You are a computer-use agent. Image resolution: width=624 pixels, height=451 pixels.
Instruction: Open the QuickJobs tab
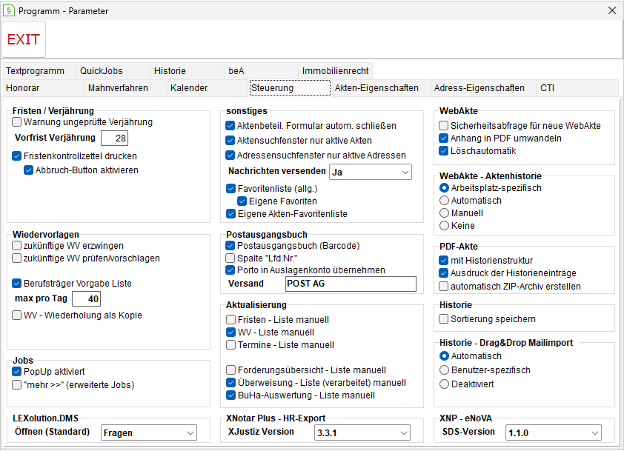(113, 71)
